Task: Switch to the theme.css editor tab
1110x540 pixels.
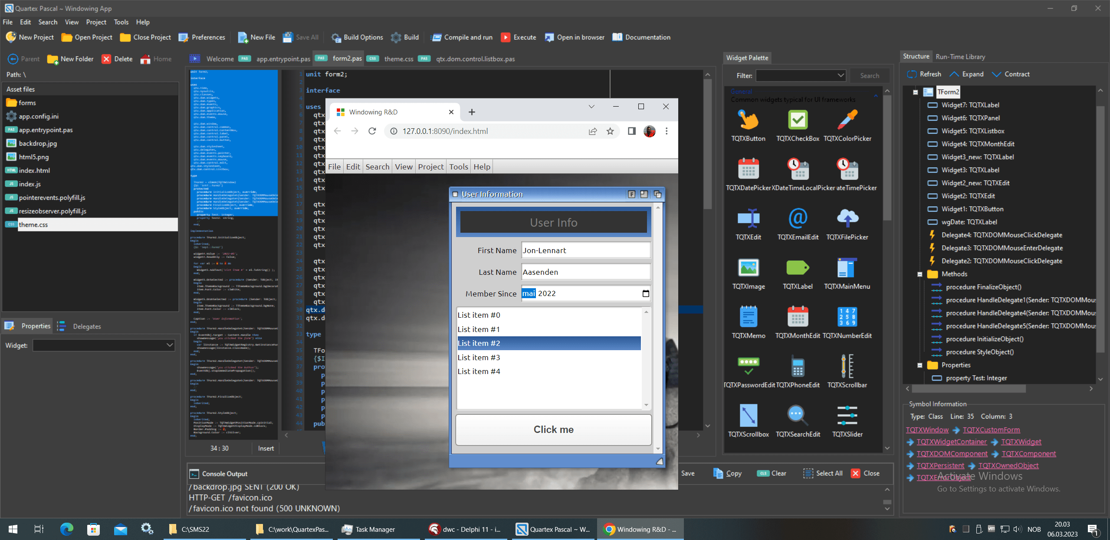Action: [x=398, y=59]
